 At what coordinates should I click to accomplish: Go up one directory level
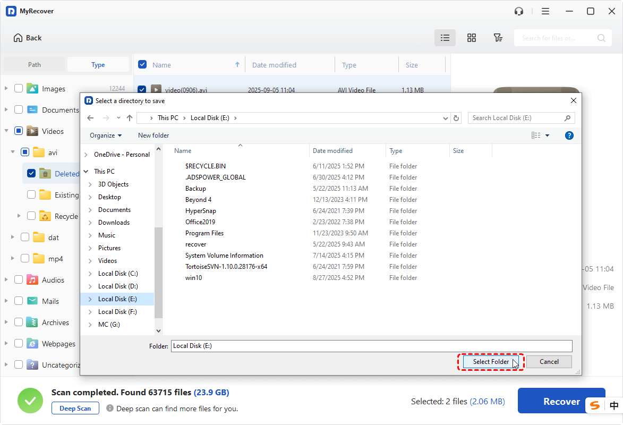click(x=130, y=118)
